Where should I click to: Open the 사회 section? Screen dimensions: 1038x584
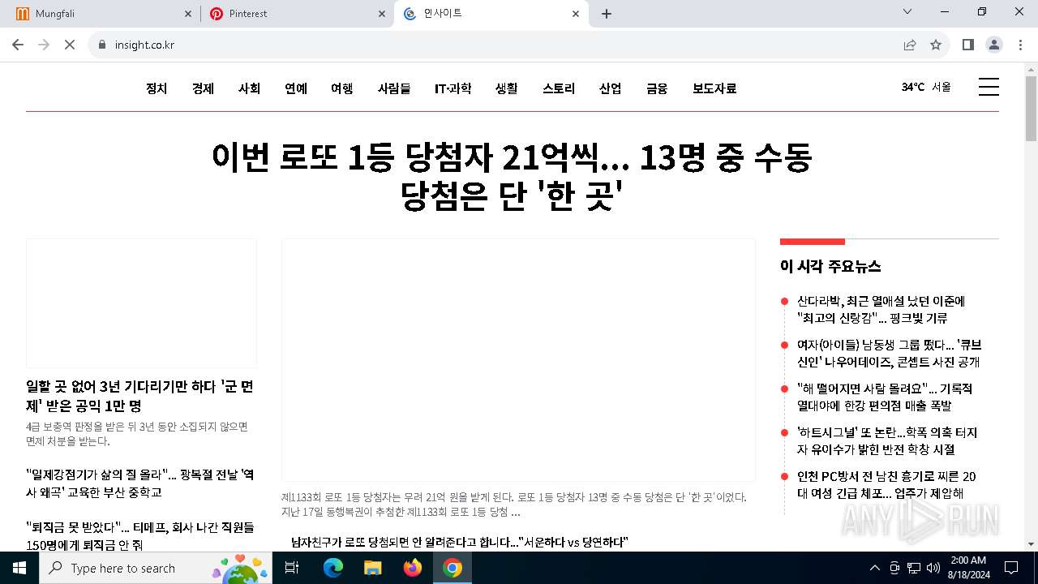[x=249, y=88]
